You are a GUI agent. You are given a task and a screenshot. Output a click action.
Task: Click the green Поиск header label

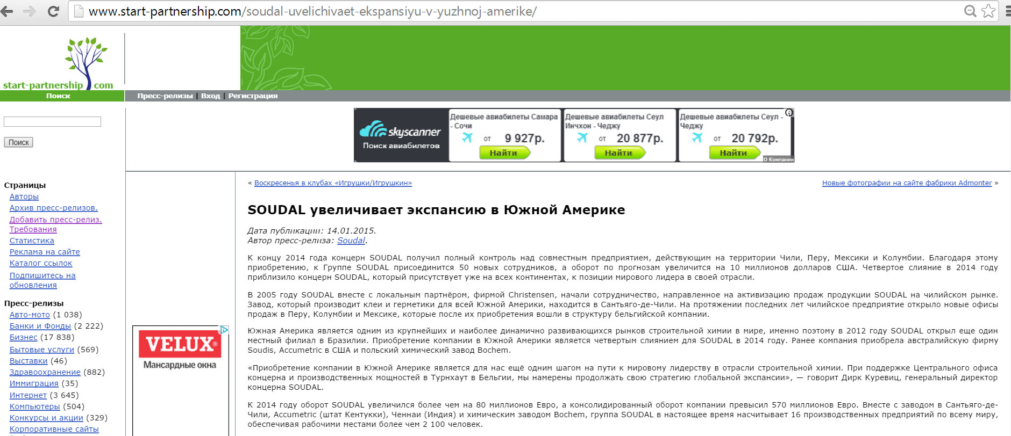(58, 96)
